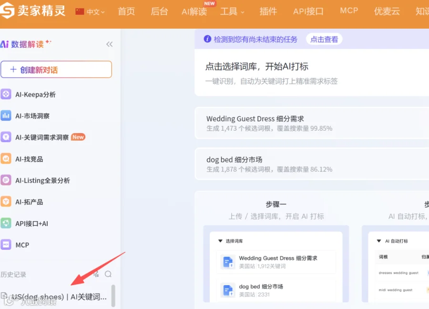Click the history batch-manage icon
Image resolution: width=429 pixels, height=309 pixels.
coord(96,274)
